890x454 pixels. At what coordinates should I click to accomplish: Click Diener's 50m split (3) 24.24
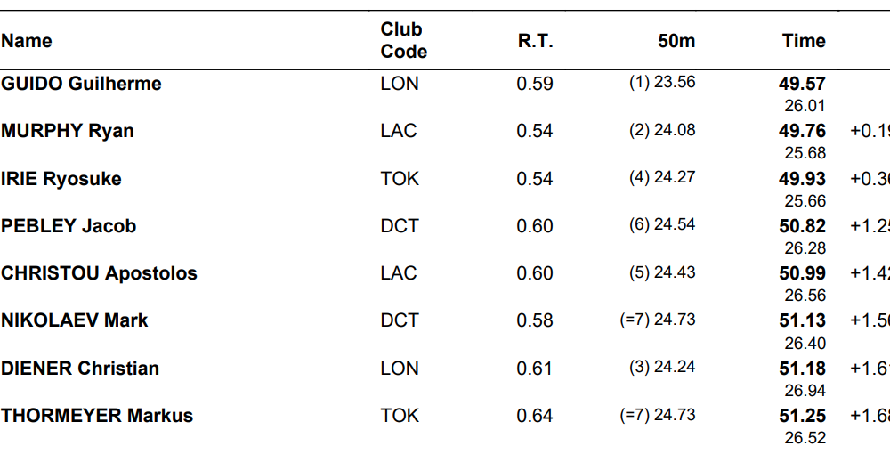coord(662,368)
